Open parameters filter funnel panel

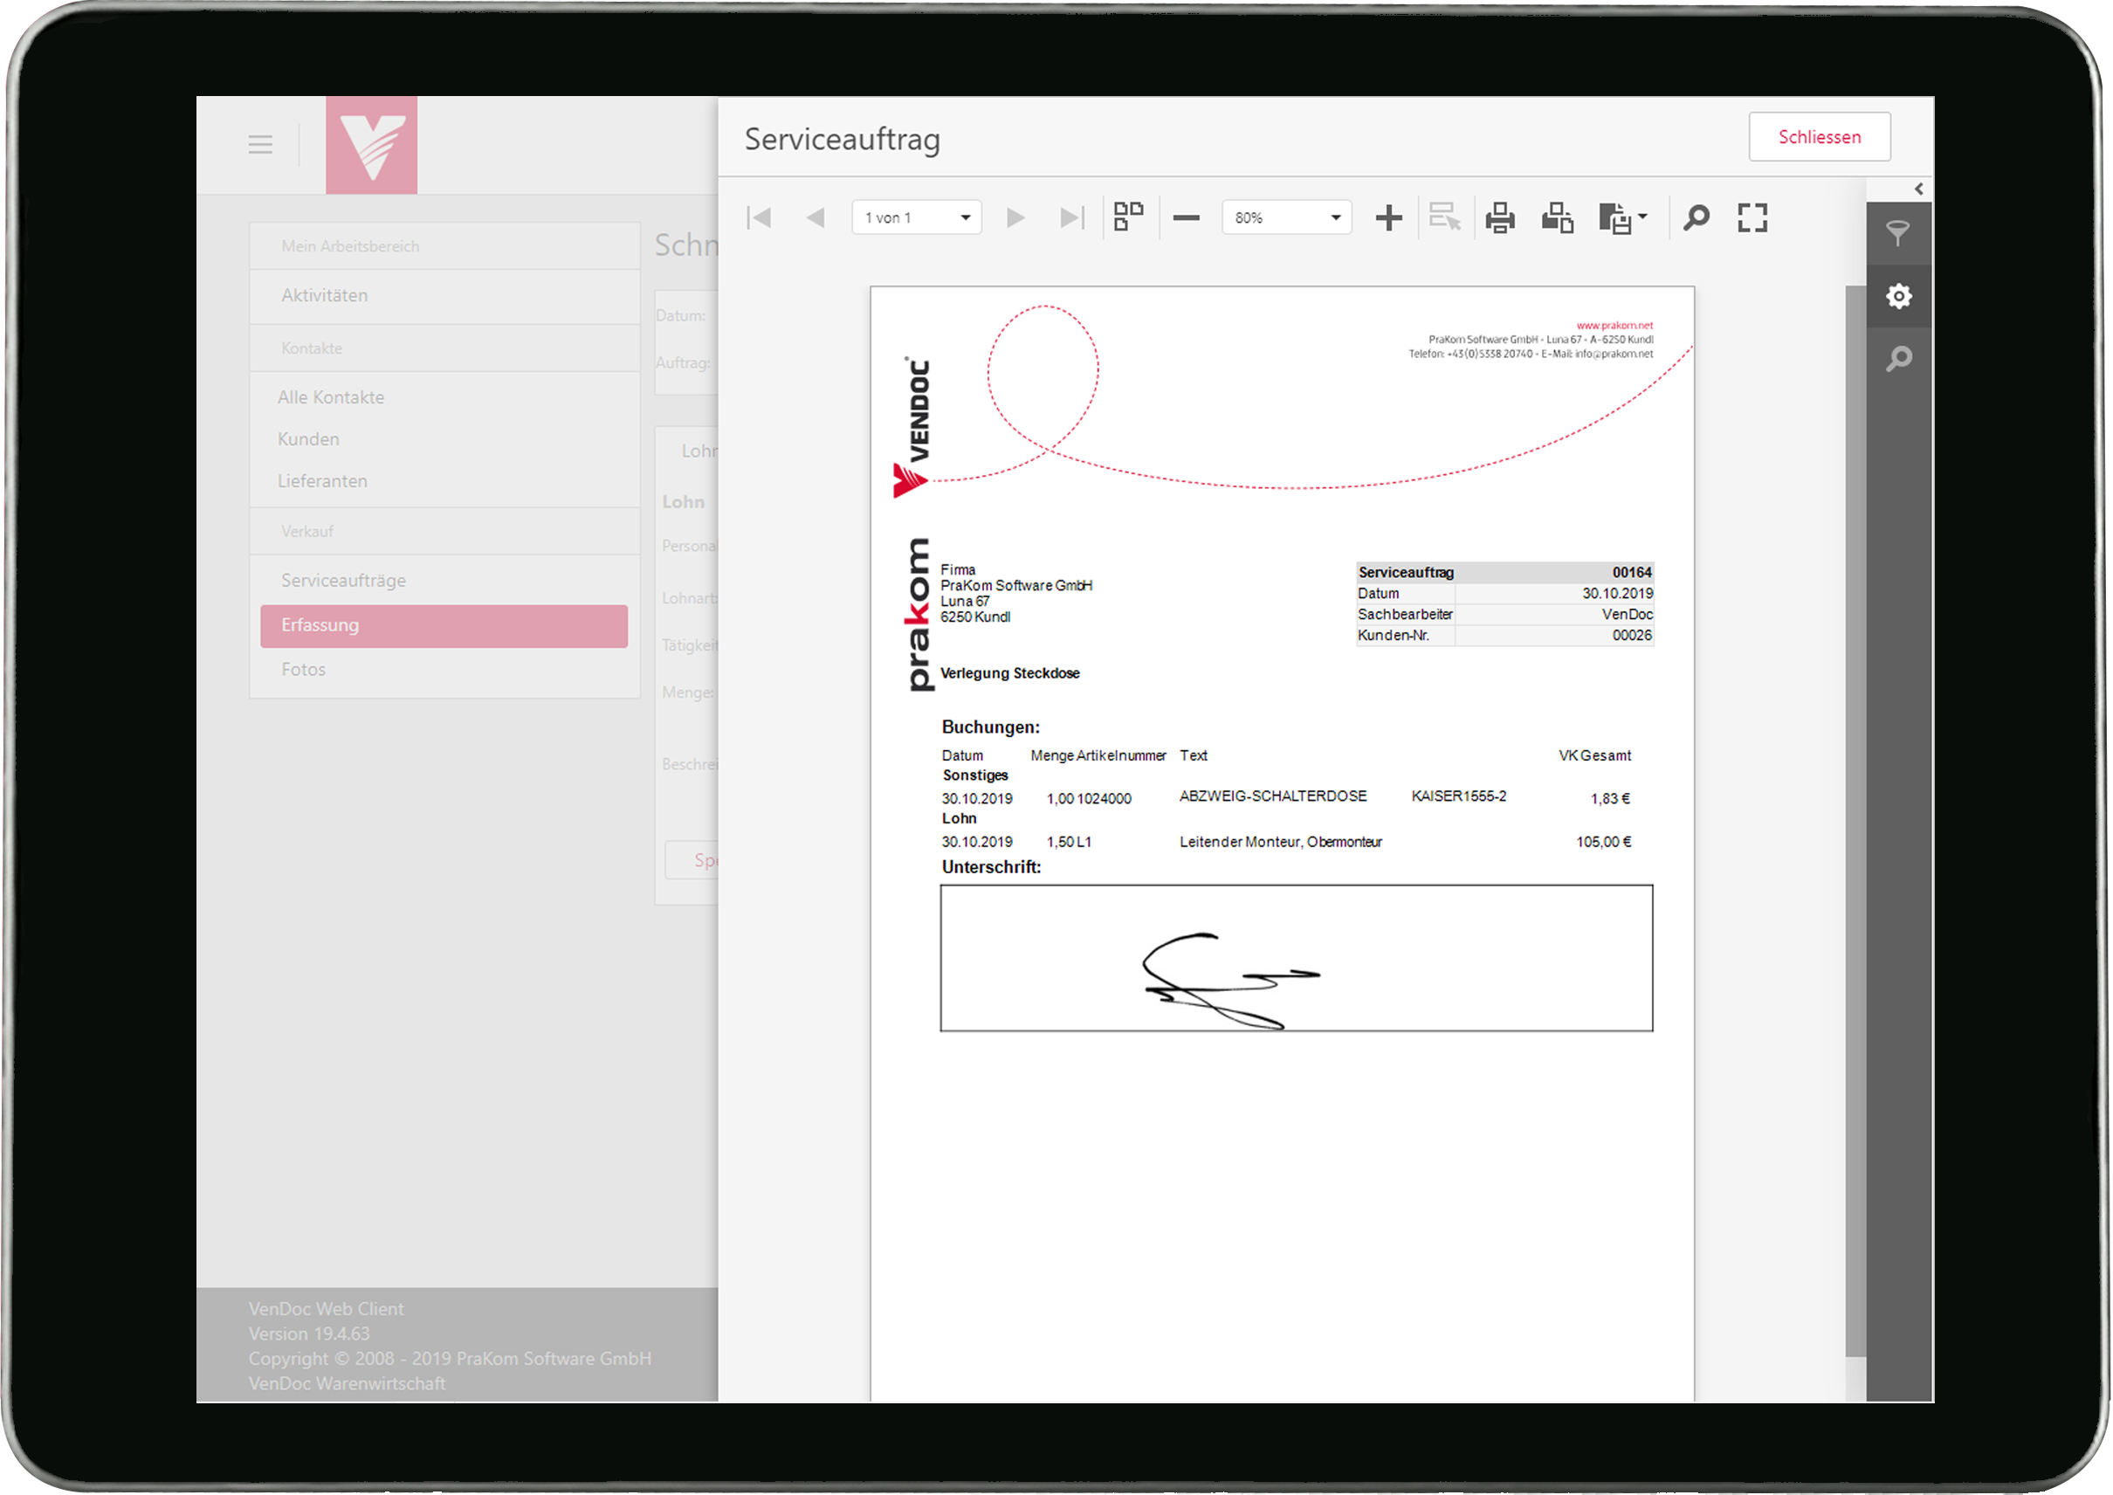1897,233
